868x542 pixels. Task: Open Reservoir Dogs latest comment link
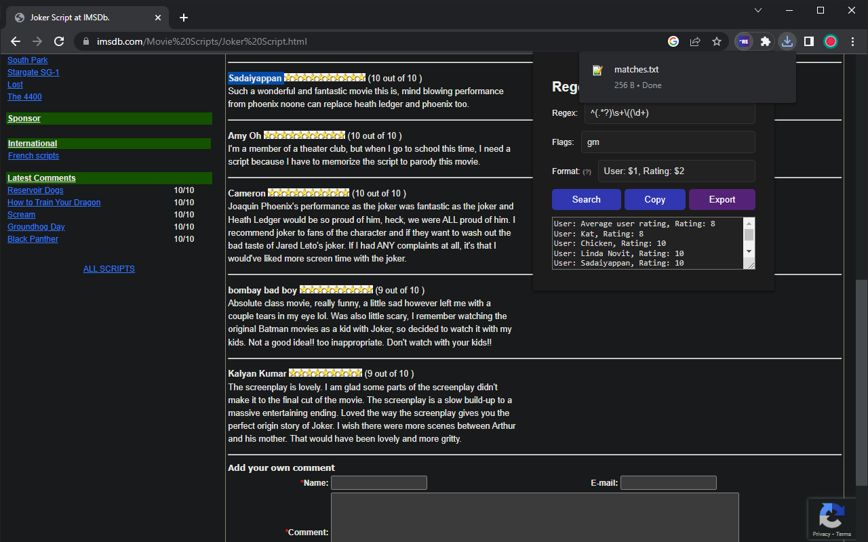(x=35, y=190)
